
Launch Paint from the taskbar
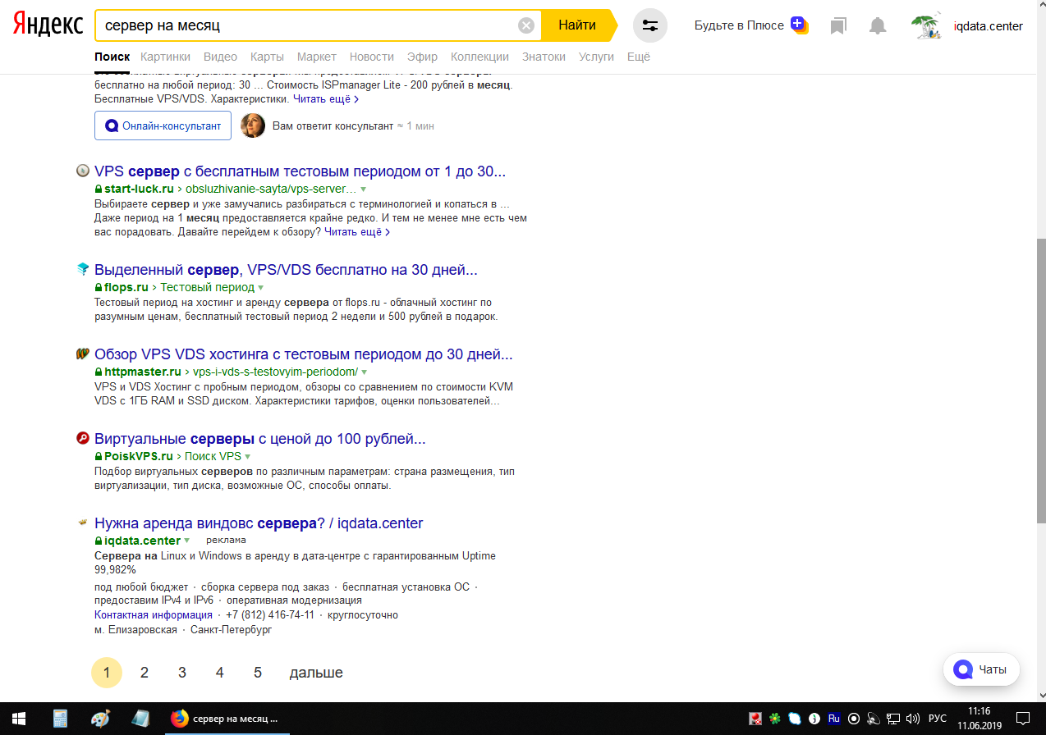point(100,719)
